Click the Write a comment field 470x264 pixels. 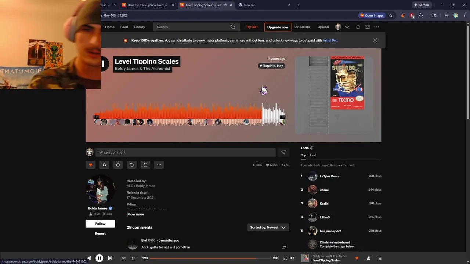pos(185,152)
